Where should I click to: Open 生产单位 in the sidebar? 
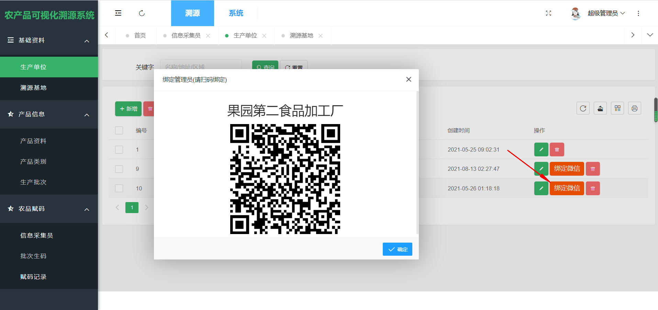coord(49,67)
